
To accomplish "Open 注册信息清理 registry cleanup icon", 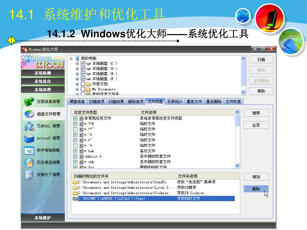I will click(29, 102).
